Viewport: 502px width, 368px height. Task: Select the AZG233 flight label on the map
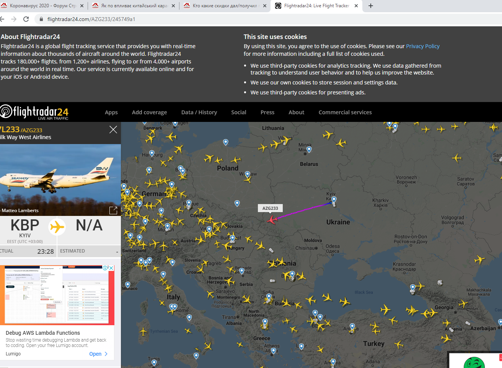pyautogui.click(x=270, y=208)
